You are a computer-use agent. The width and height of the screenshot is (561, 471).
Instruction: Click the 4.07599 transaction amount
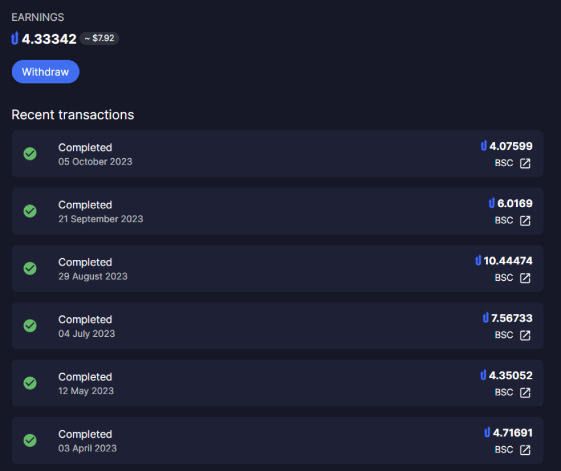[511, 146]
